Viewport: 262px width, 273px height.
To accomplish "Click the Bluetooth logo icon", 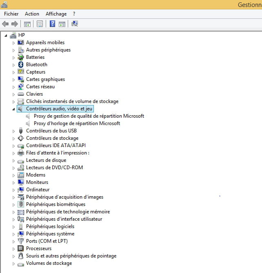I will pos(21,65).
